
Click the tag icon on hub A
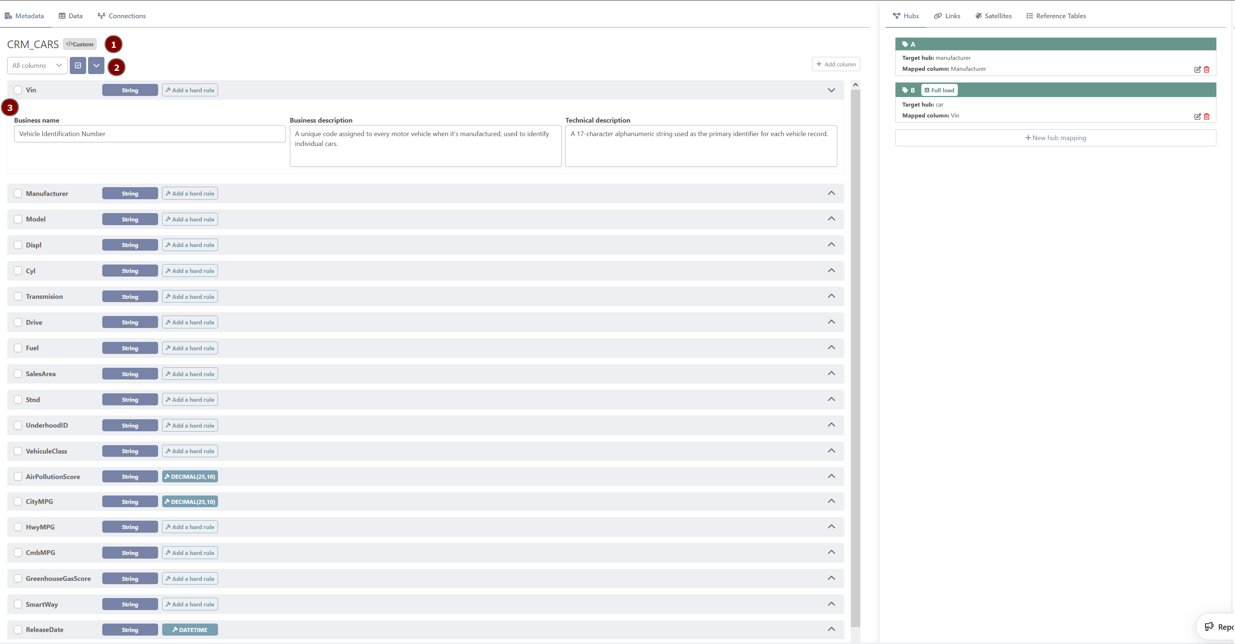click(x=905, y=44)
